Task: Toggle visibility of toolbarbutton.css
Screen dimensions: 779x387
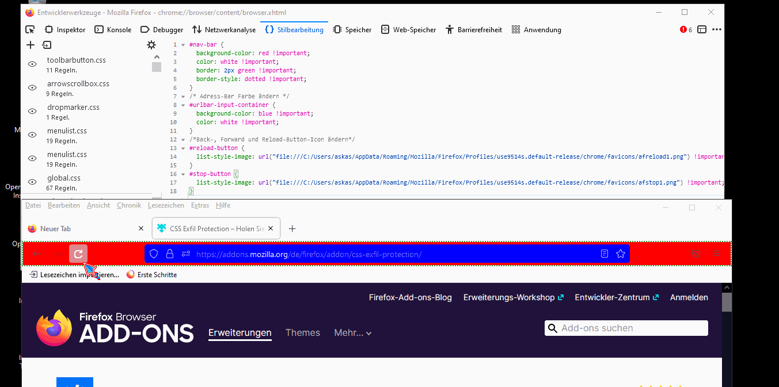Action: point(32,64)
